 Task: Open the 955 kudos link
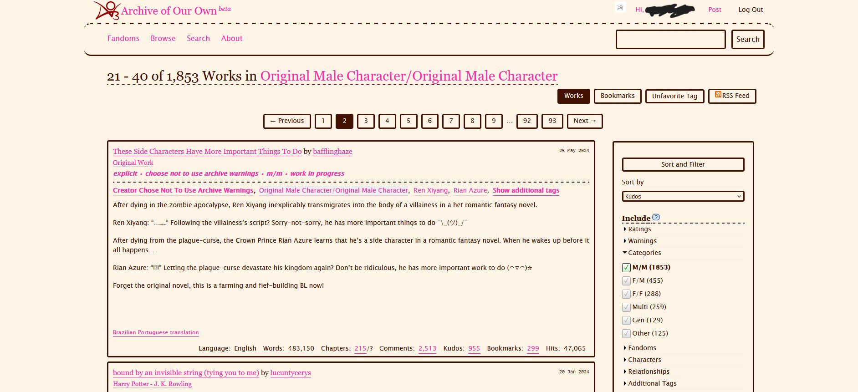(x=474, y=348)
